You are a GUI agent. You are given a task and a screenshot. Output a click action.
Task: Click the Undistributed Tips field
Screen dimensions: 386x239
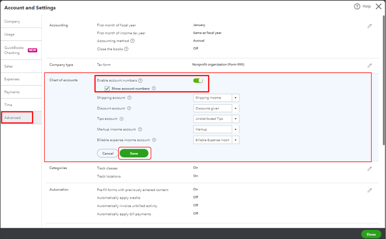213,119
